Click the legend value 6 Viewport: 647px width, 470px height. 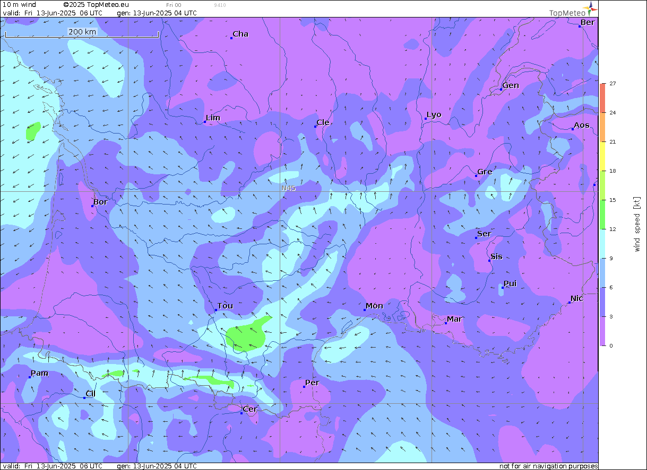(x=611, y=288)
